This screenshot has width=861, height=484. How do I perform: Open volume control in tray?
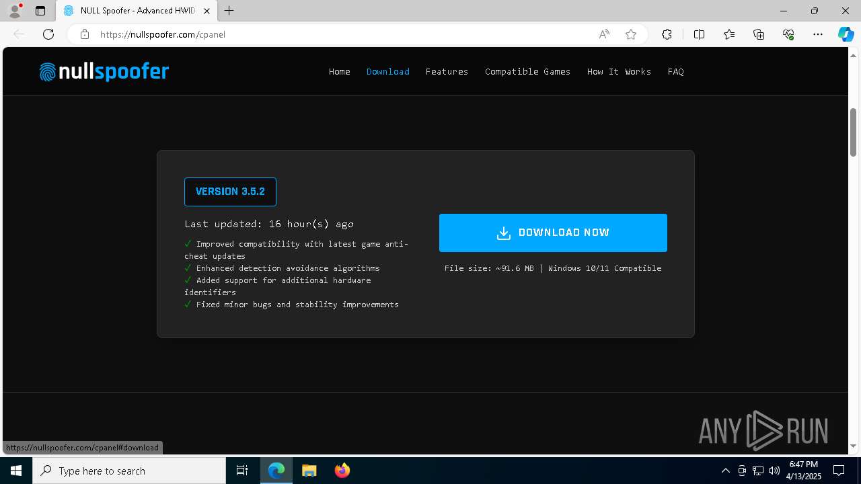click(x=774, y=471)
